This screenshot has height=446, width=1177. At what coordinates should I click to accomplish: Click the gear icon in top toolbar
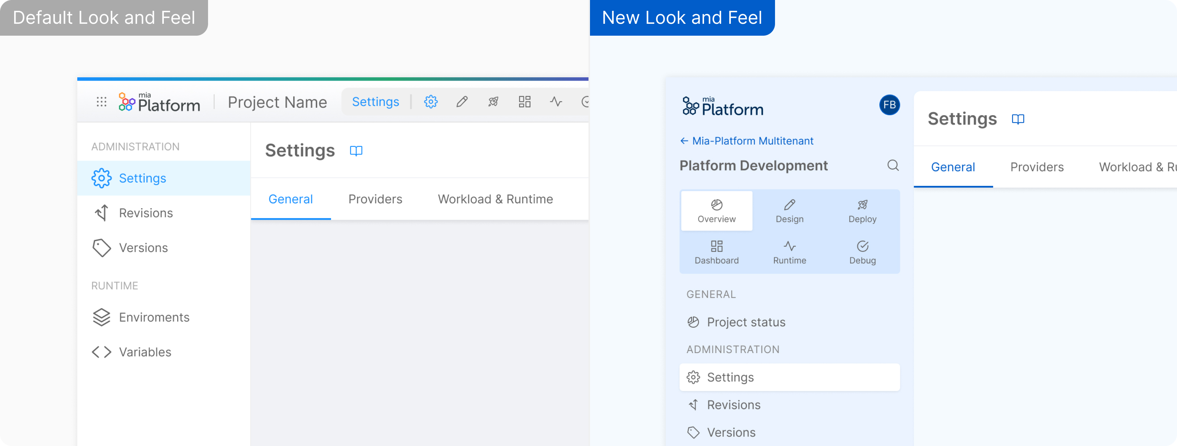click(x=430, y=101)
